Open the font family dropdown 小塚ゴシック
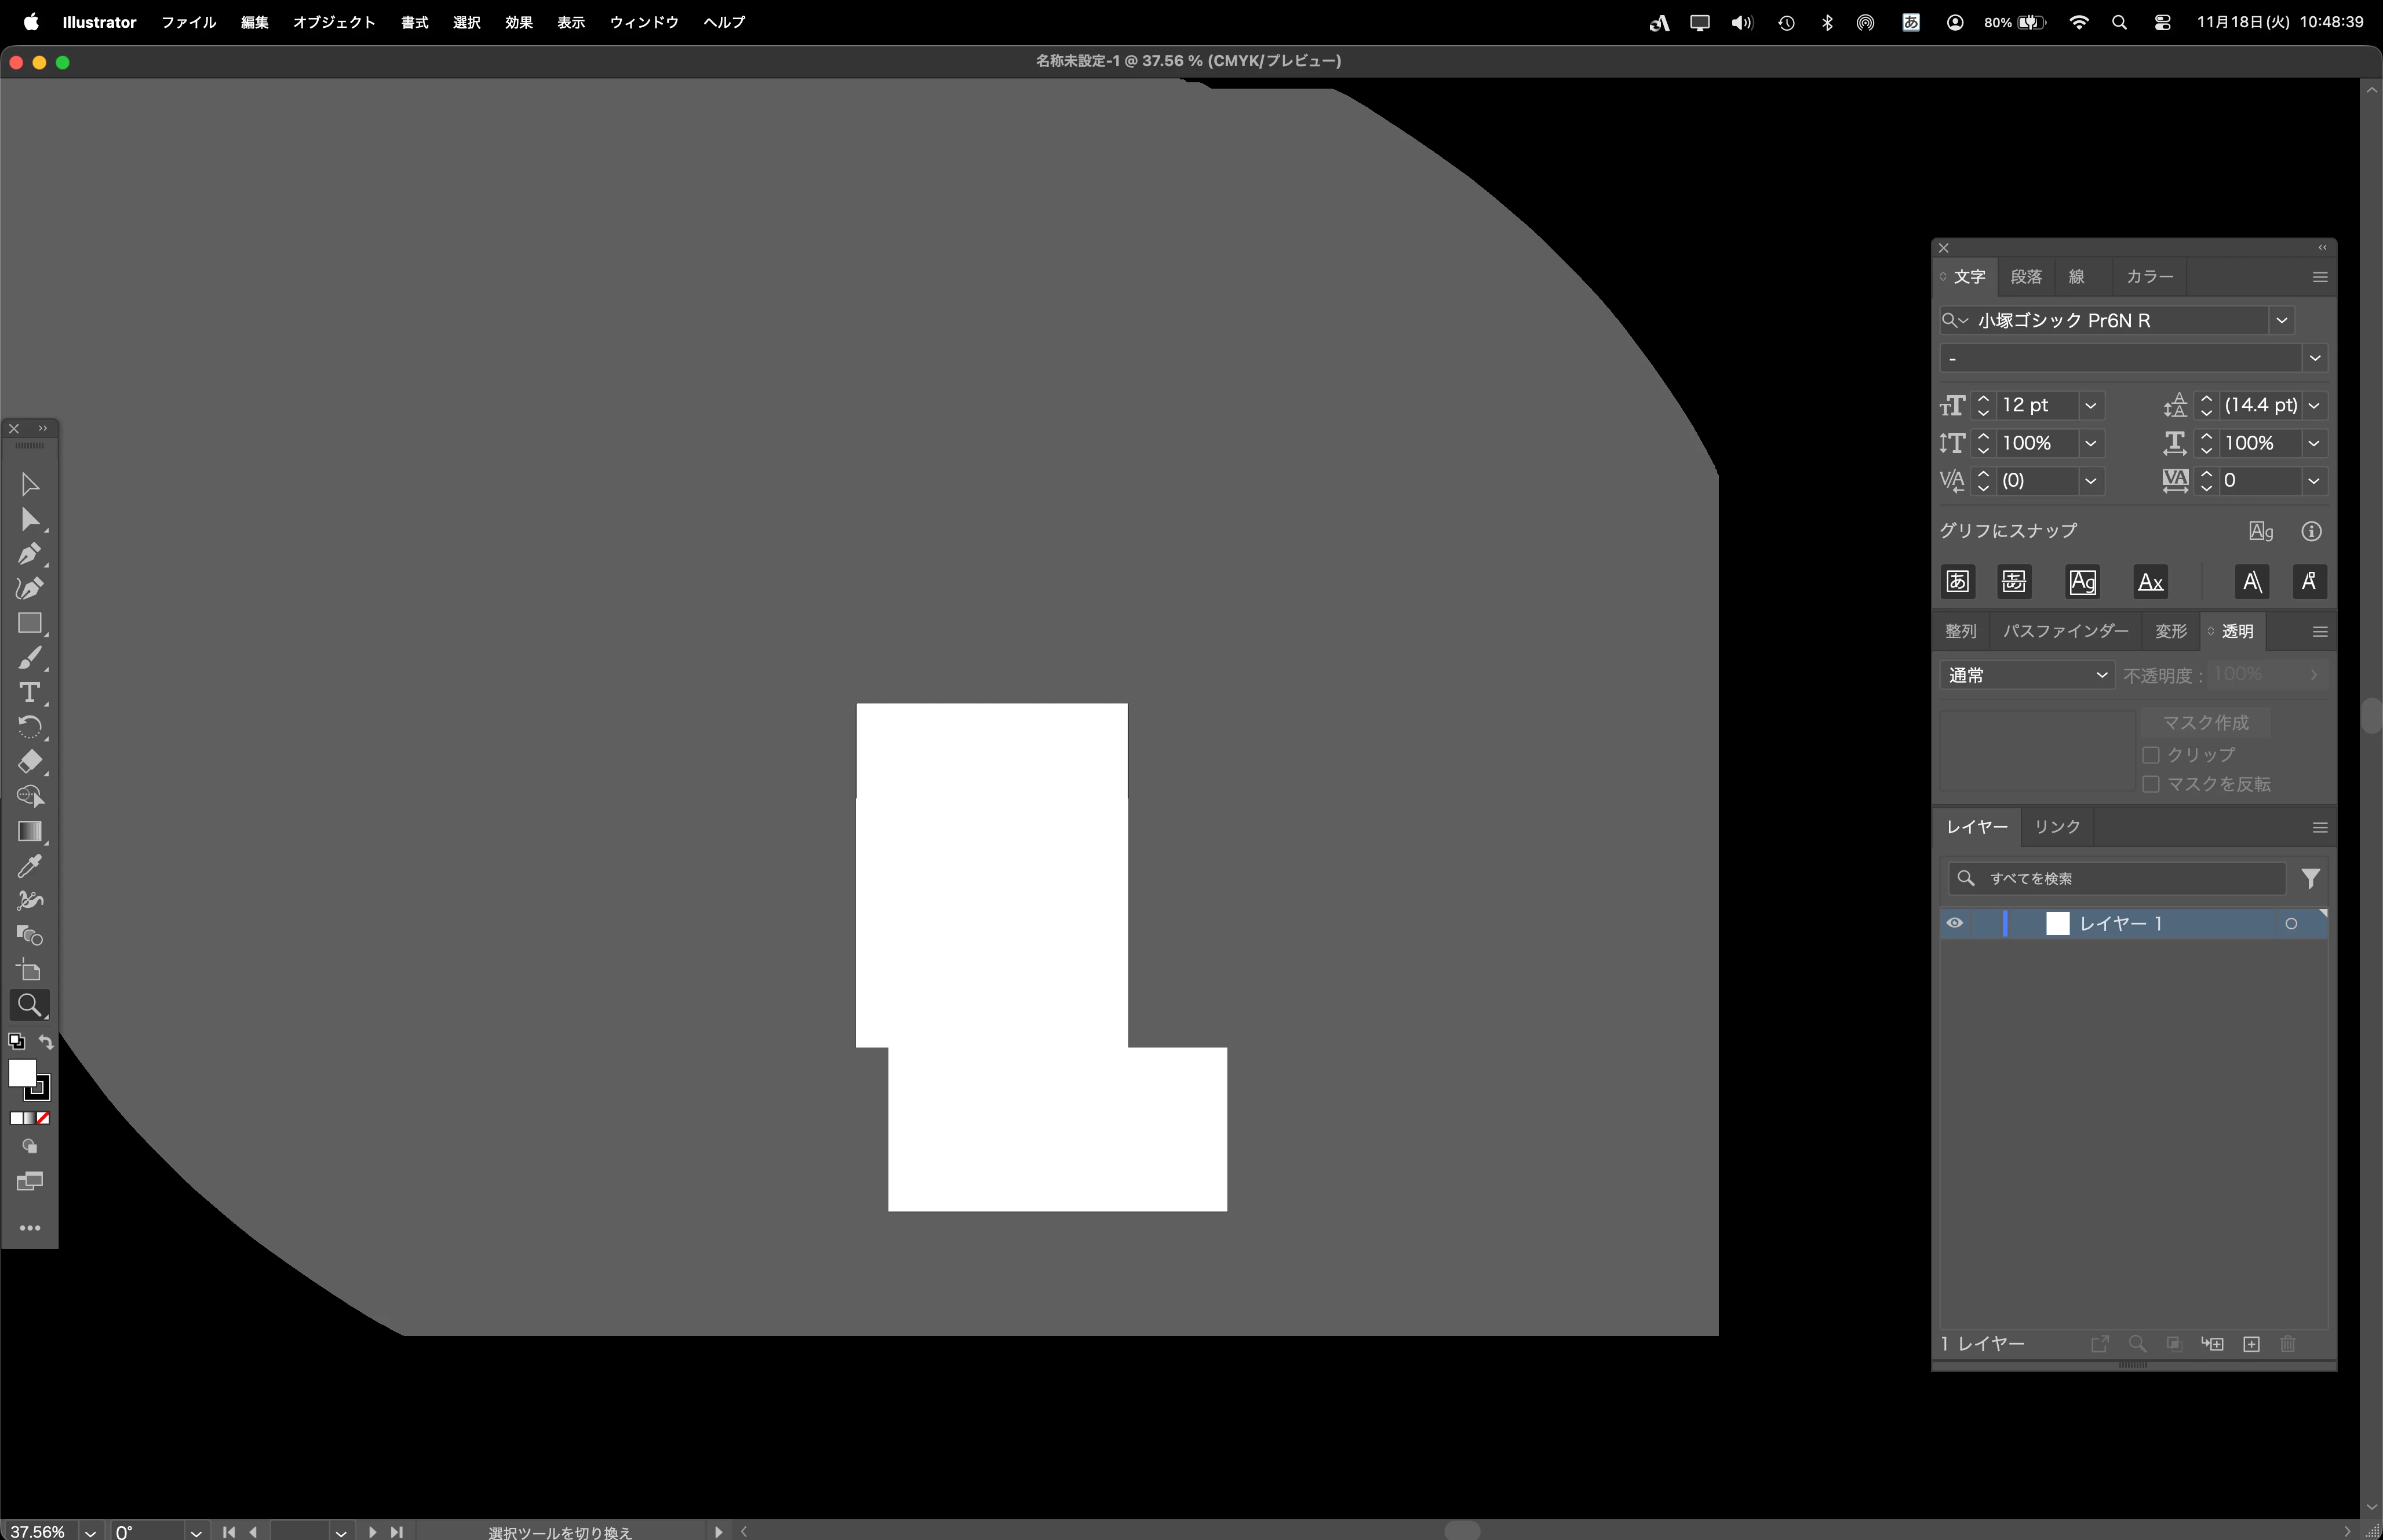Viewport: 2383px width, 1540px height. tap(2281, 320)
